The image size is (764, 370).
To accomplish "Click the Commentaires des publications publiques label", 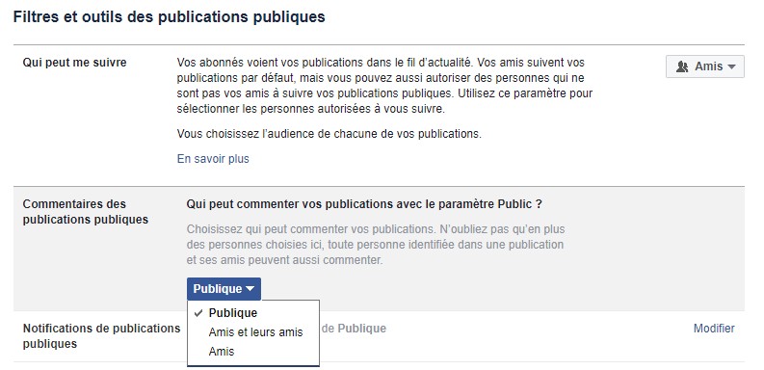I will 86,212.
